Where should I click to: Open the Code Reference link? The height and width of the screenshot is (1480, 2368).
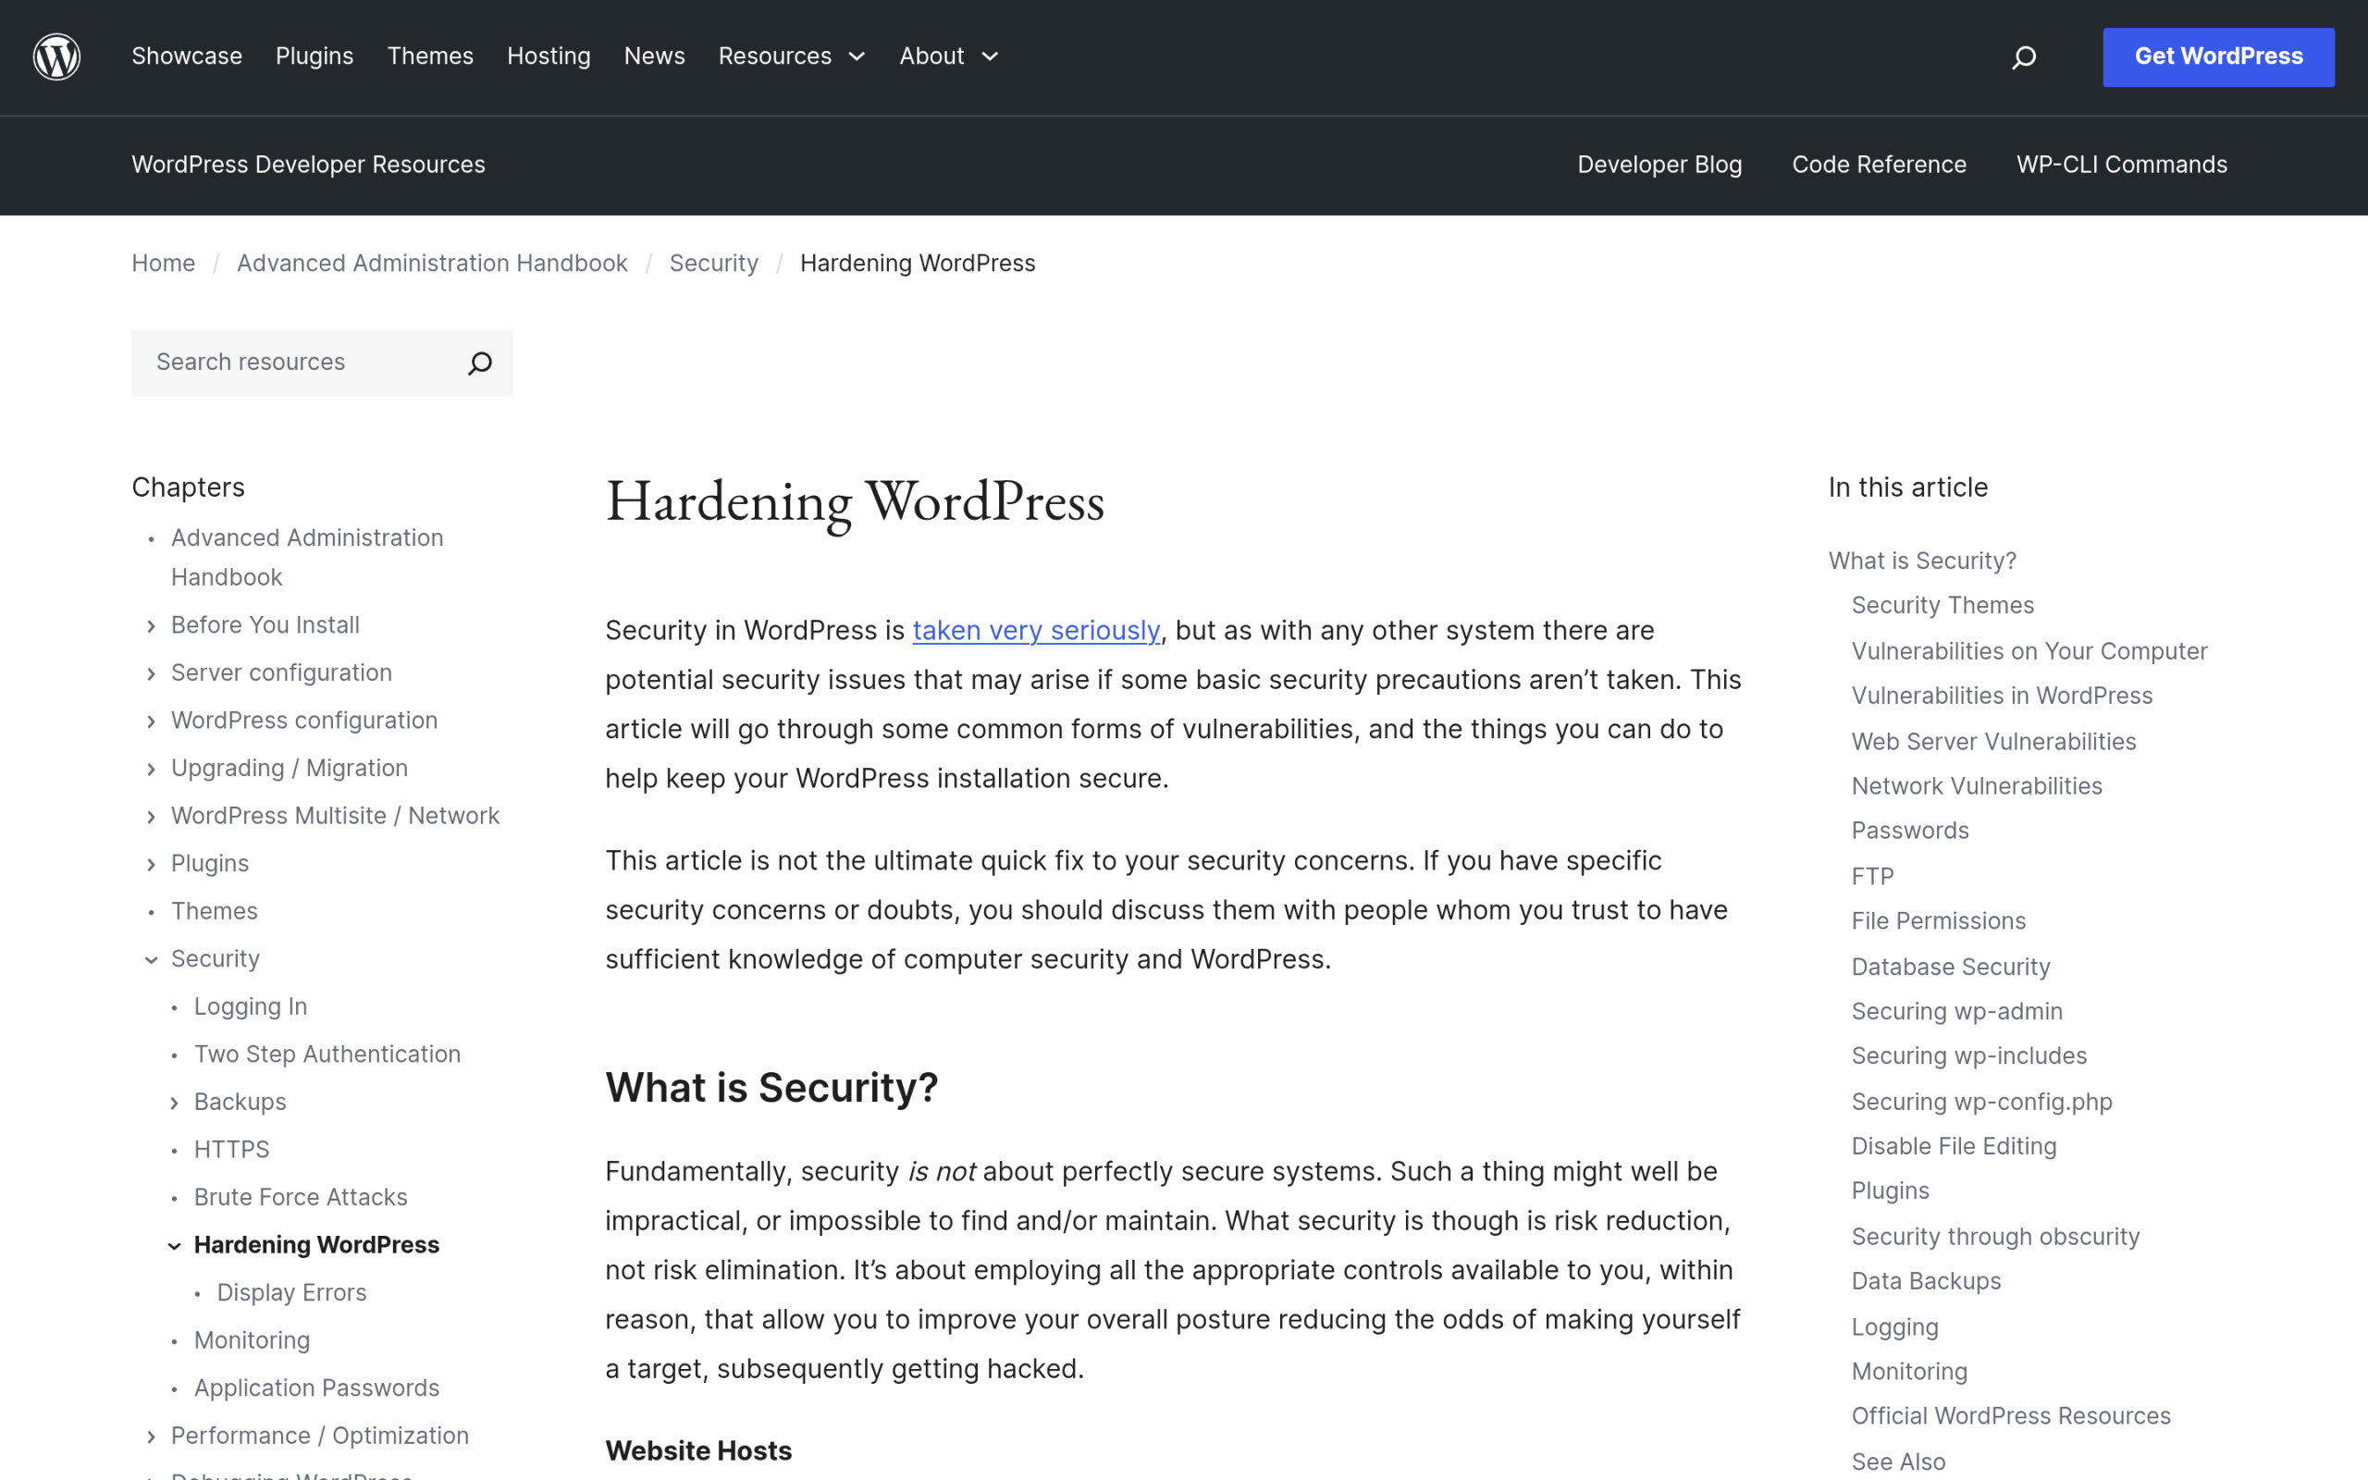tap(1879, 165)
